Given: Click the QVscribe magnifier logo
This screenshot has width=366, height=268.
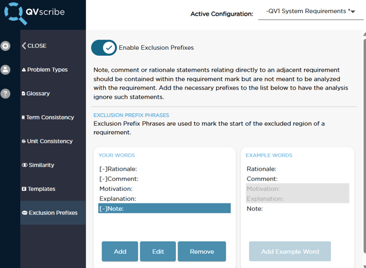Looking at the screenshot, I should click(x=15, y=13).
